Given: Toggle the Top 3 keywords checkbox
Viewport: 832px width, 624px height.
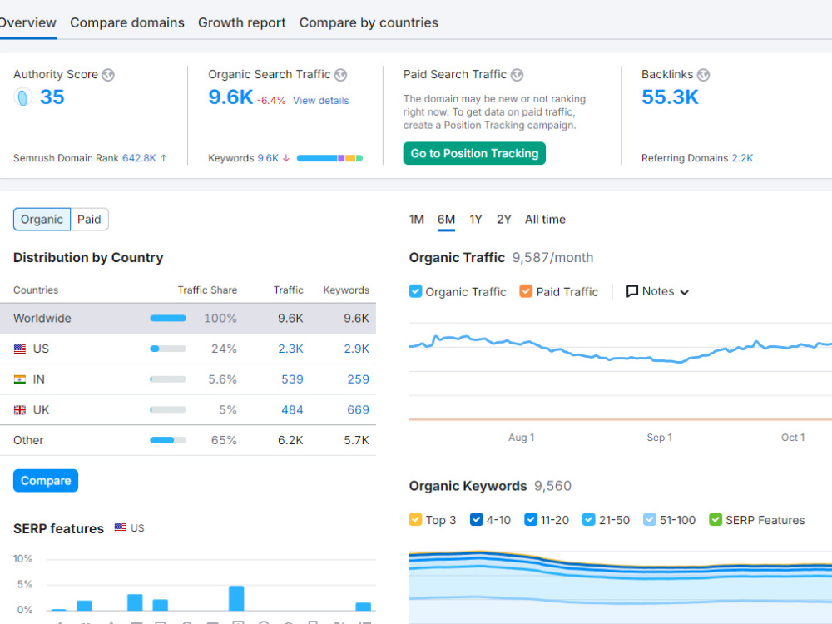Looking at the screenshot, I should point(415,519).
